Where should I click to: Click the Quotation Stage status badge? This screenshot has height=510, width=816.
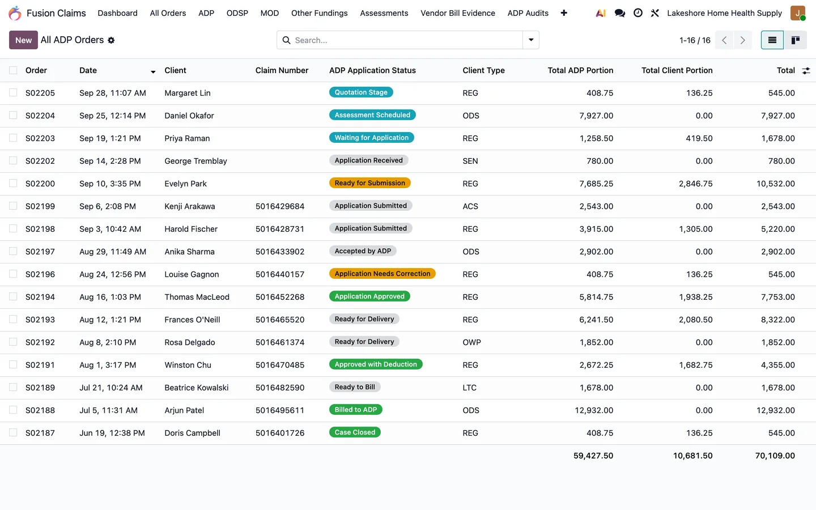[x=361, y=92]
